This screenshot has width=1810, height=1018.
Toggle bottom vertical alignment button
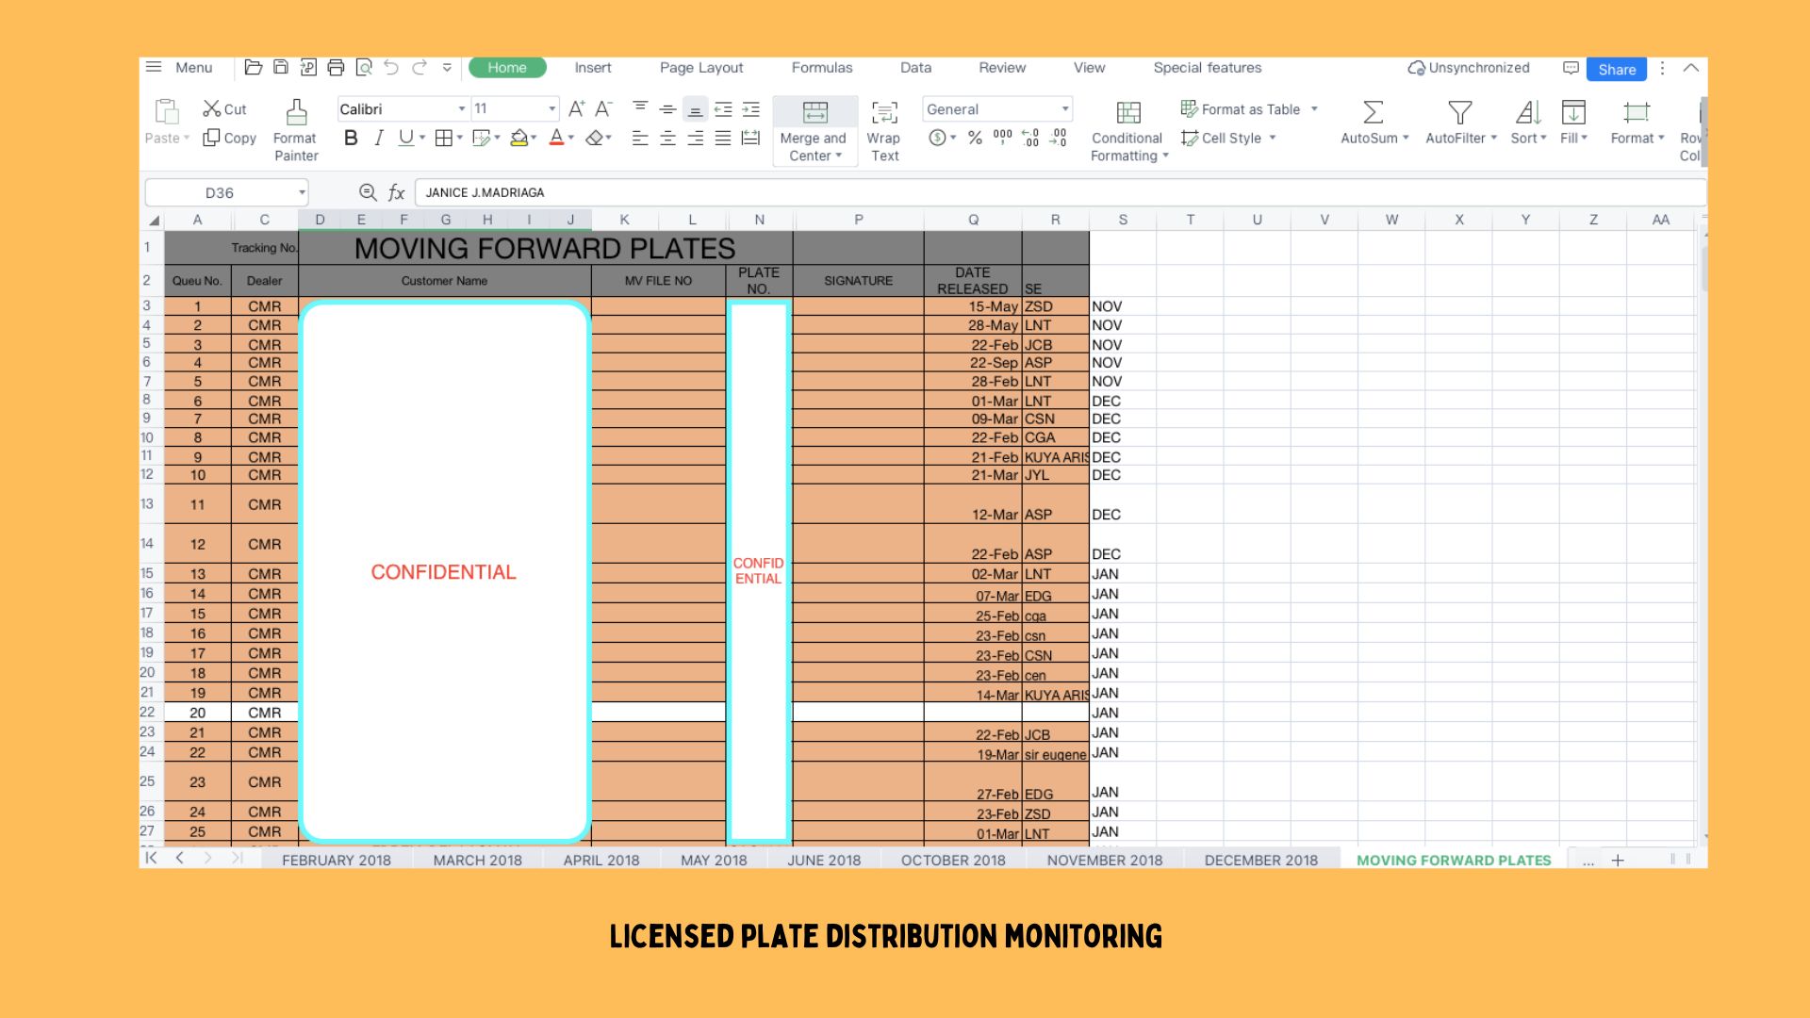coord(696,109)
